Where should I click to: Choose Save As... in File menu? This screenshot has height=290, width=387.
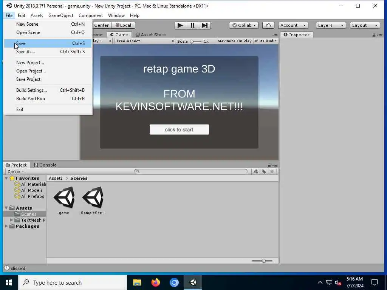[48, 52]
